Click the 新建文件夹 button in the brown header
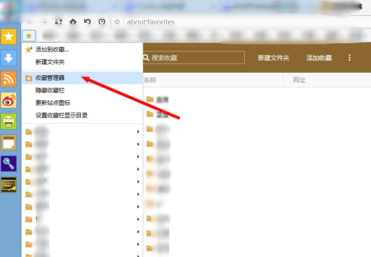Screen dimensions: 371x257 [x=273, y=58]
